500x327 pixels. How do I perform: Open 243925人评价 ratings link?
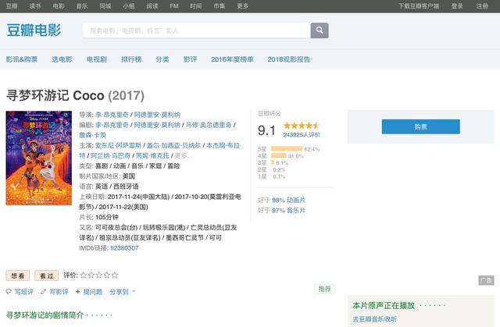pos(302,135)
